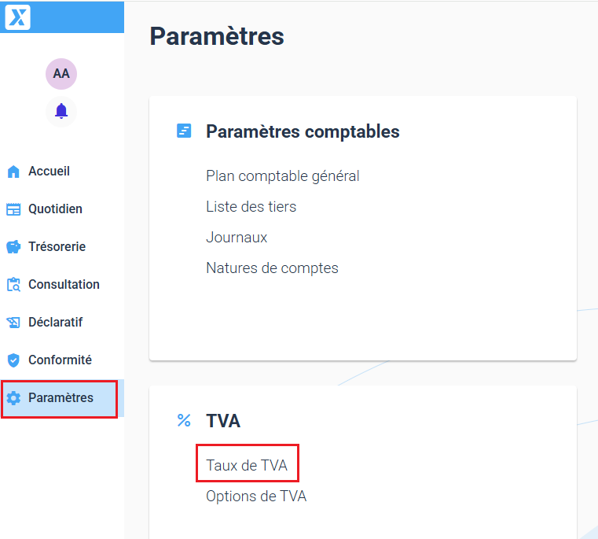Select the Trésorerie menu item
The width and height of the screenshot is (598, 539).
pyautogui.click(x=57, y=246)
